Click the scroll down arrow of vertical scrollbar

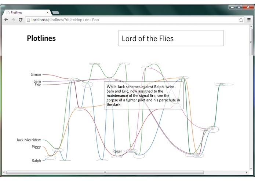251,169
